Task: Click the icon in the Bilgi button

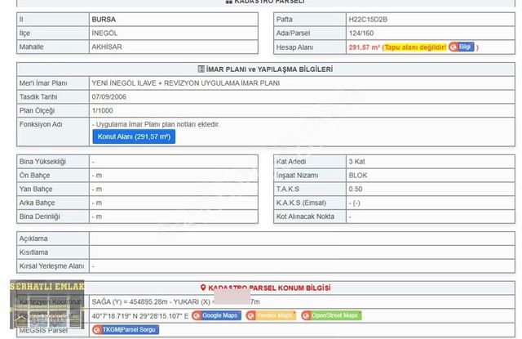Action: click(453, 47)
